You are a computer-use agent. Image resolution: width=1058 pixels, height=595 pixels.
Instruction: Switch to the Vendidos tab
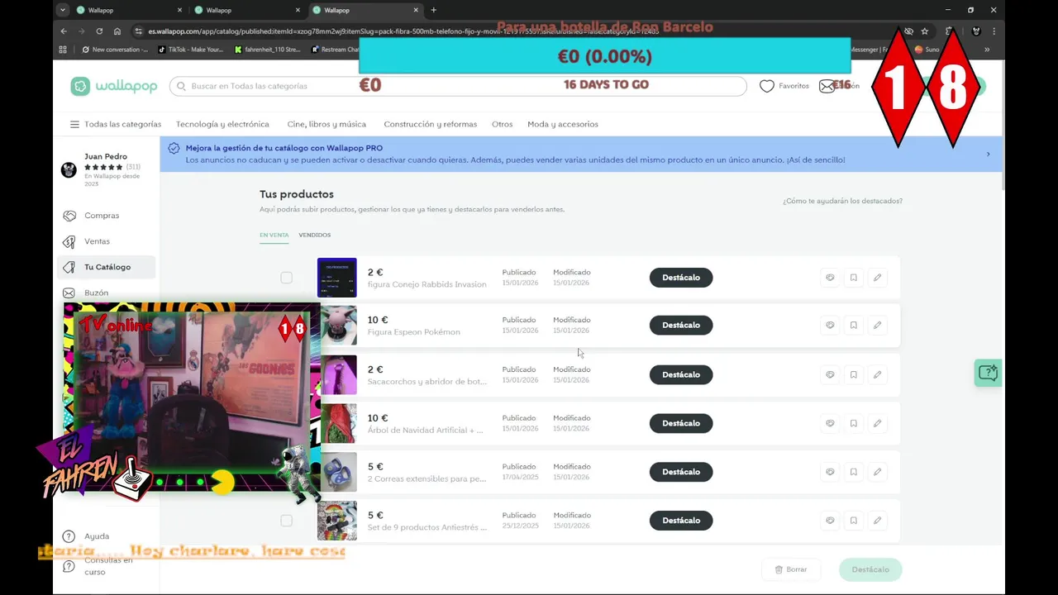pyautogui.click(x=315, y=235)
